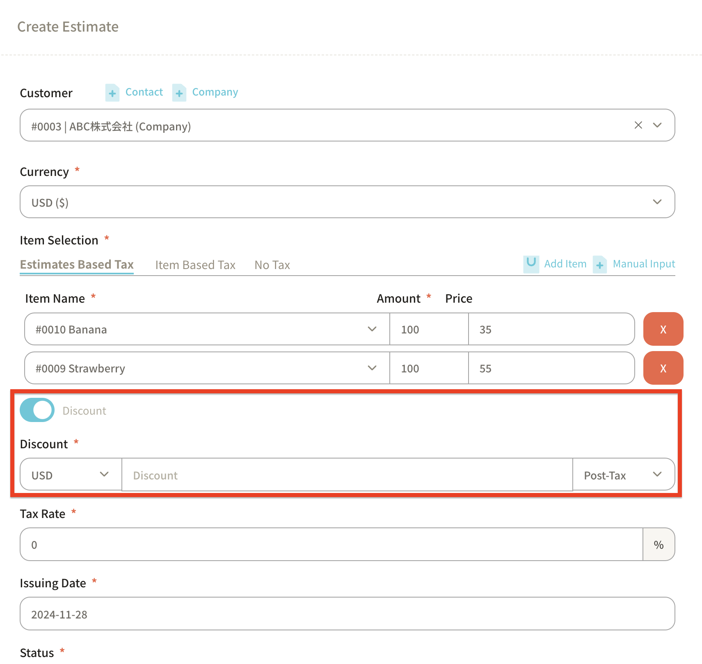
Task: Click the Tax Rate input field
Action: (x=331, y=545)
